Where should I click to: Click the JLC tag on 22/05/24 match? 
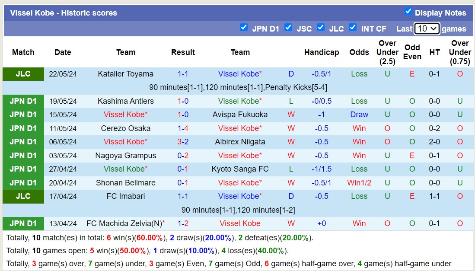click(x=23, y=74)
